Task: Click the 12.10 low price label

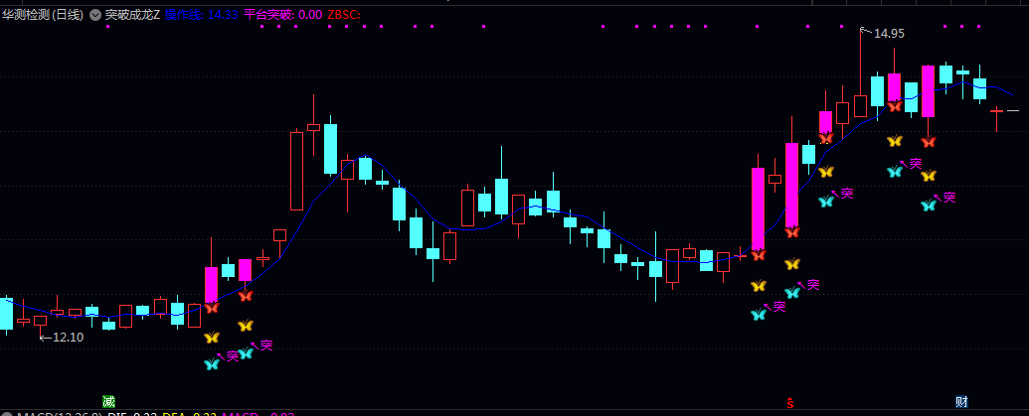Action: coord(69,338)
